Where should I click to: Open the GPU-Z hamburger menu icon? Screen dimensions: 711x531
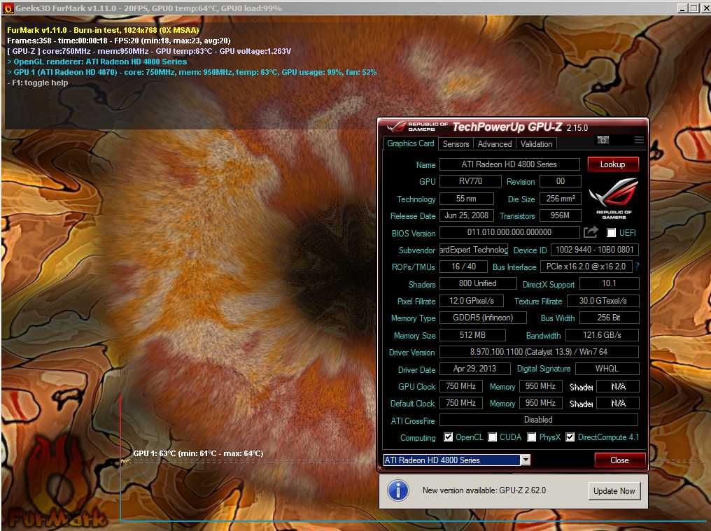point(639,140)
